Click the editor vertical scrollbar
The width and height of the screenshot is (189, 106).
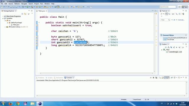154,42
